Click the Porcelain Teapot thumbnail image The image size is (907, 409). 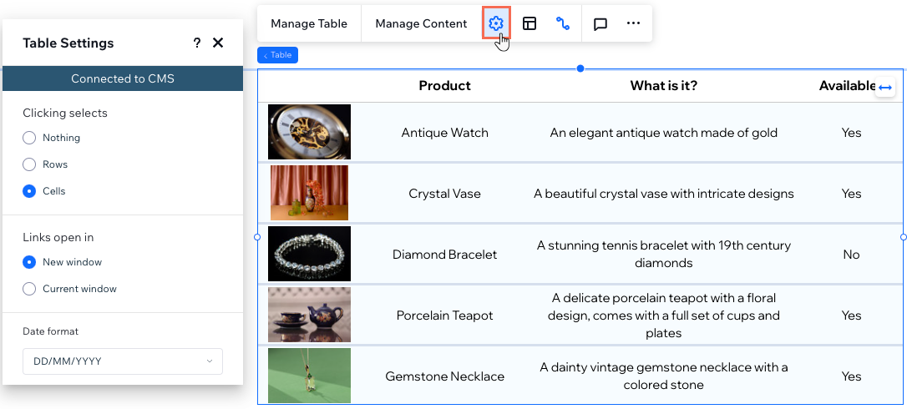click(x=310, y=315)
